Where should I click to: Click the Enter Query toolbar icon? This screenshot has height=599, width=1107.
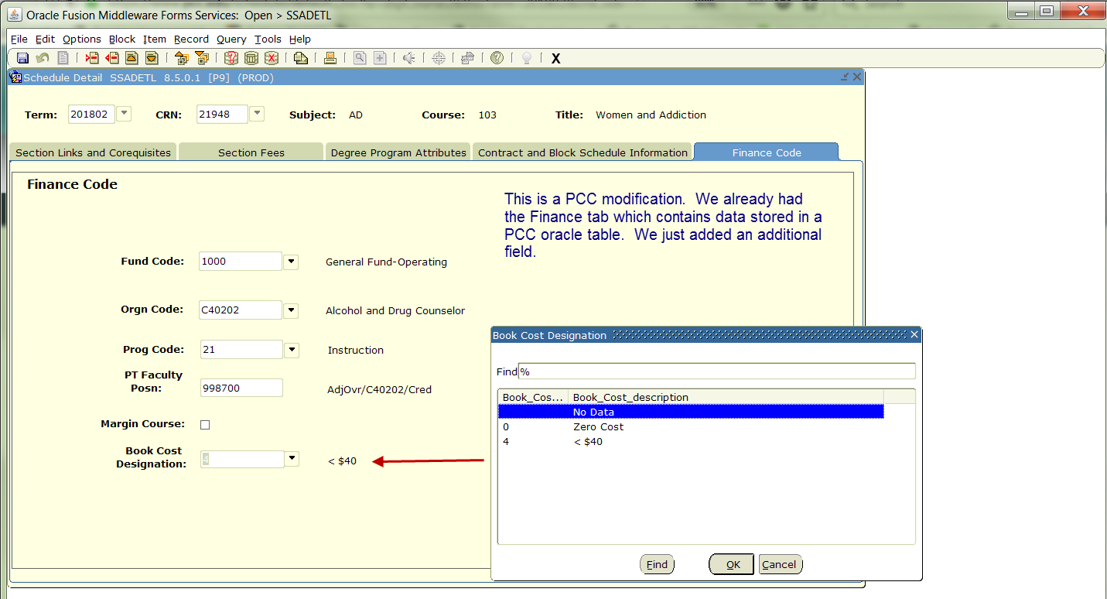(x=231, y=58)
